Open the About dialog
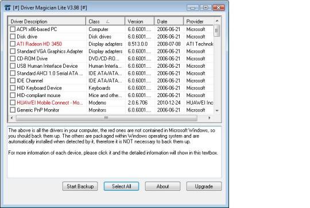 162,186
